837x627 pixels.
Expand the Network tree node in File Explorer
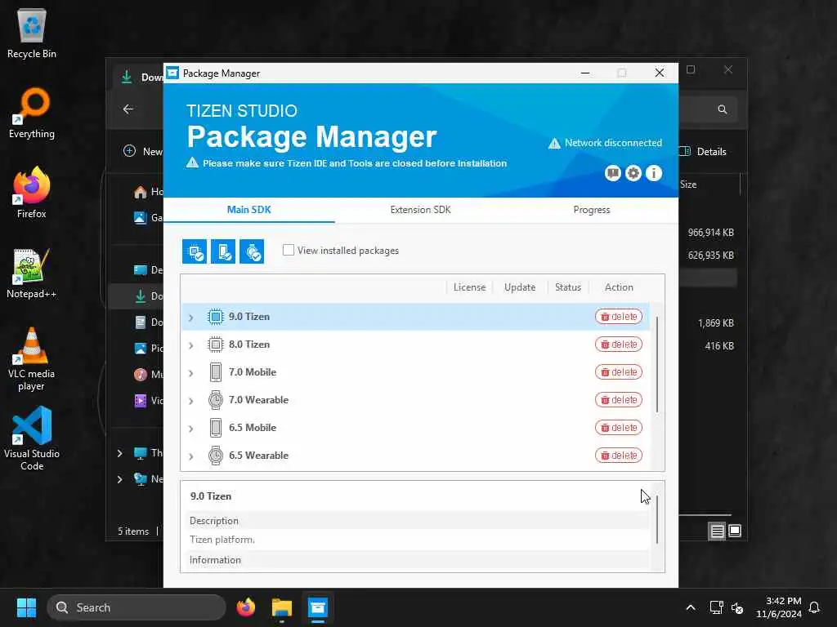point(119,479)
